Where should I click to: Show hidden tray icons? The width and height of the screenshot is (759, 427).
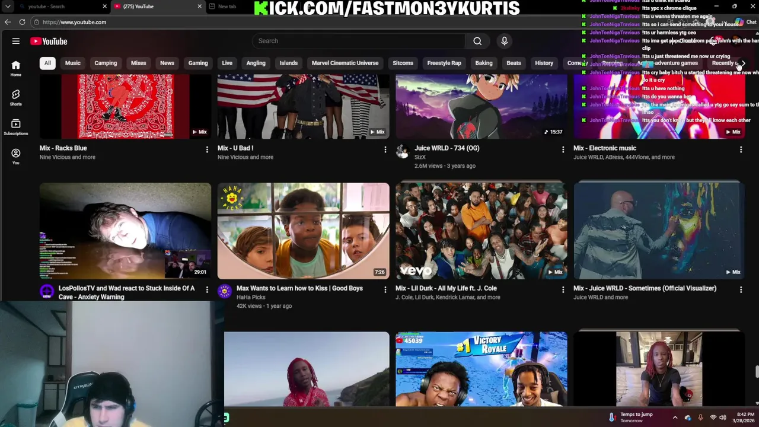click(675, 418)
